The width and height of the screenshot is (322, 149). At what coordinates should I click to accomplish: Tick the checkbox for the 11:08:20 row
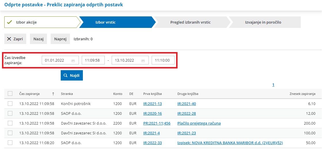[x=10, y=143]
